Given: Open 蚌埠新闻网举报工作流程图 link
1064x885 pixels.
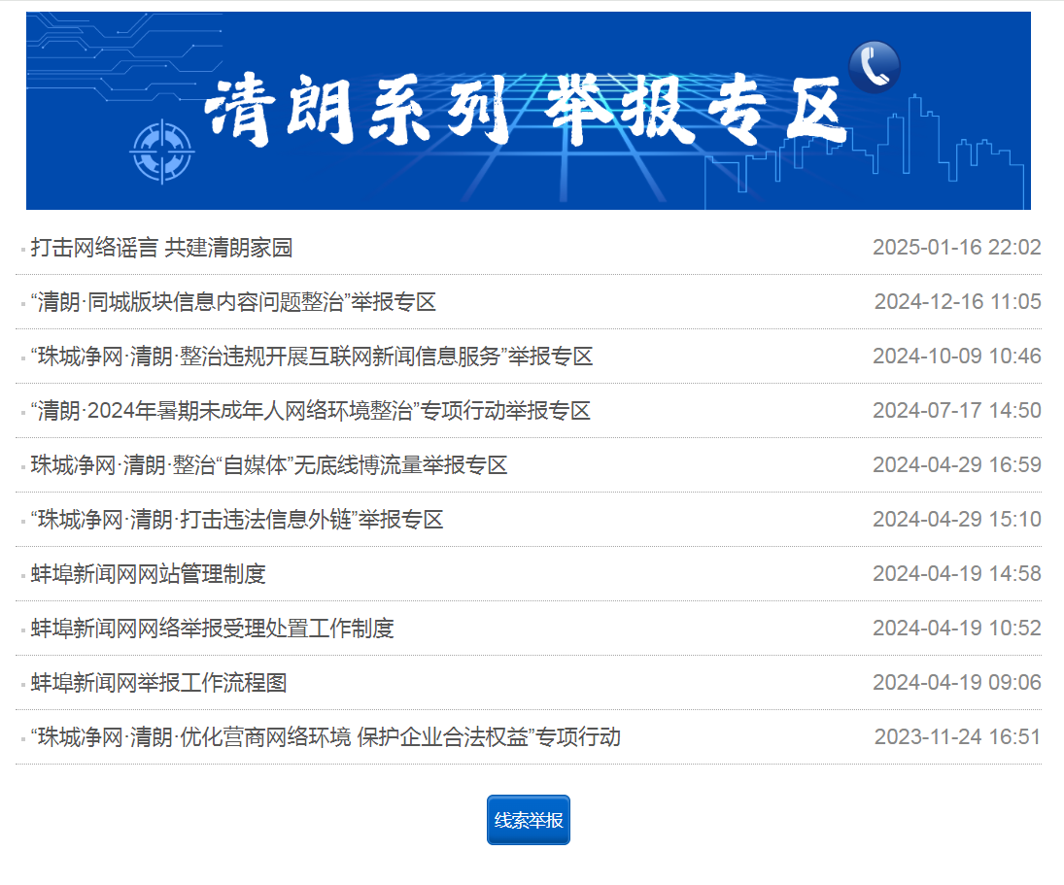Looking at the screenshot, I should pyautogui.click(x=158, y=683).
